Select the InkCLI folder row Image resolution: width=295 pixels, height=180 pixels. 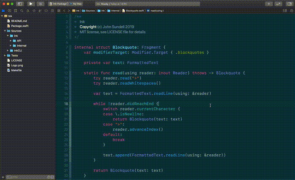pos(28,51)
